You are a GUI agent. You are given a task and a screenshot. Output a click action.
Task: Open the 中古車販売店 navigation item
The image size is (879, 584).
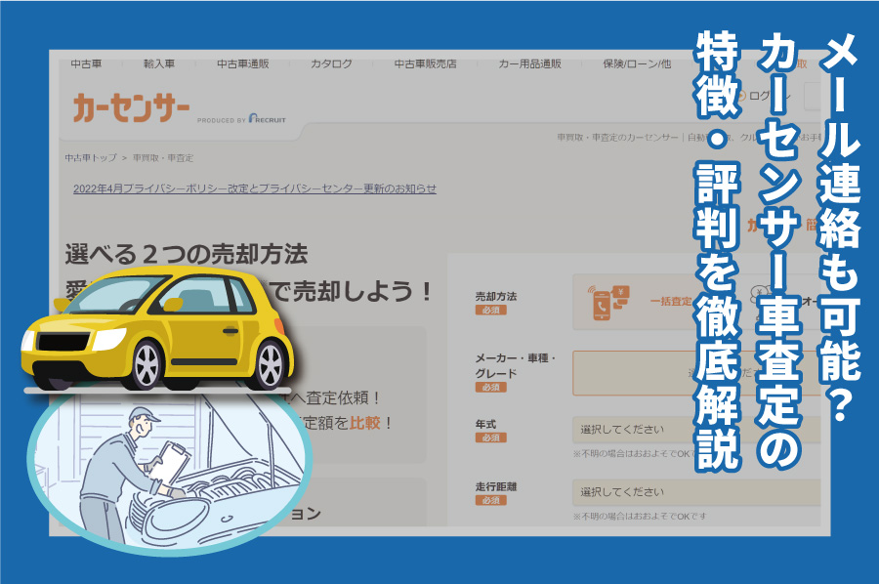[425, 64]
